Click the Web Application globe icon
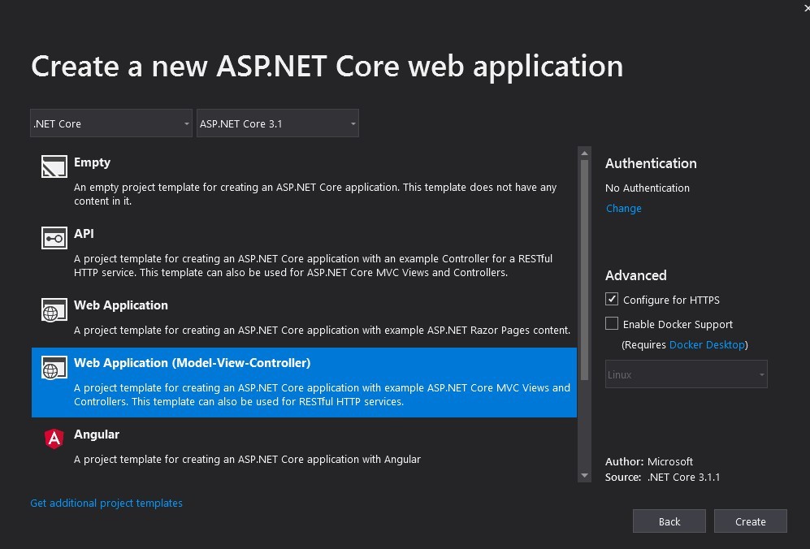The image size is (810, 549). pos(54,310)
